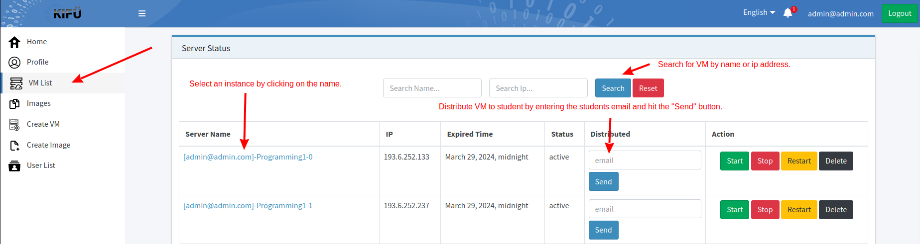Viewport: 920px width, 244px height.
Task: Click Send for the Programming1-0 row
Action: [x=603, y=182]
